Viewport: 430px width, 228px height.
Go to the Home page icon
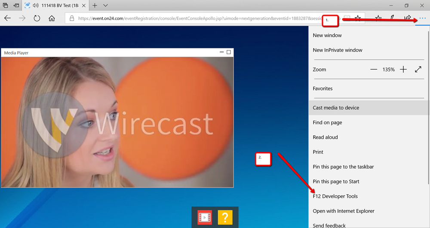(52, 18)
